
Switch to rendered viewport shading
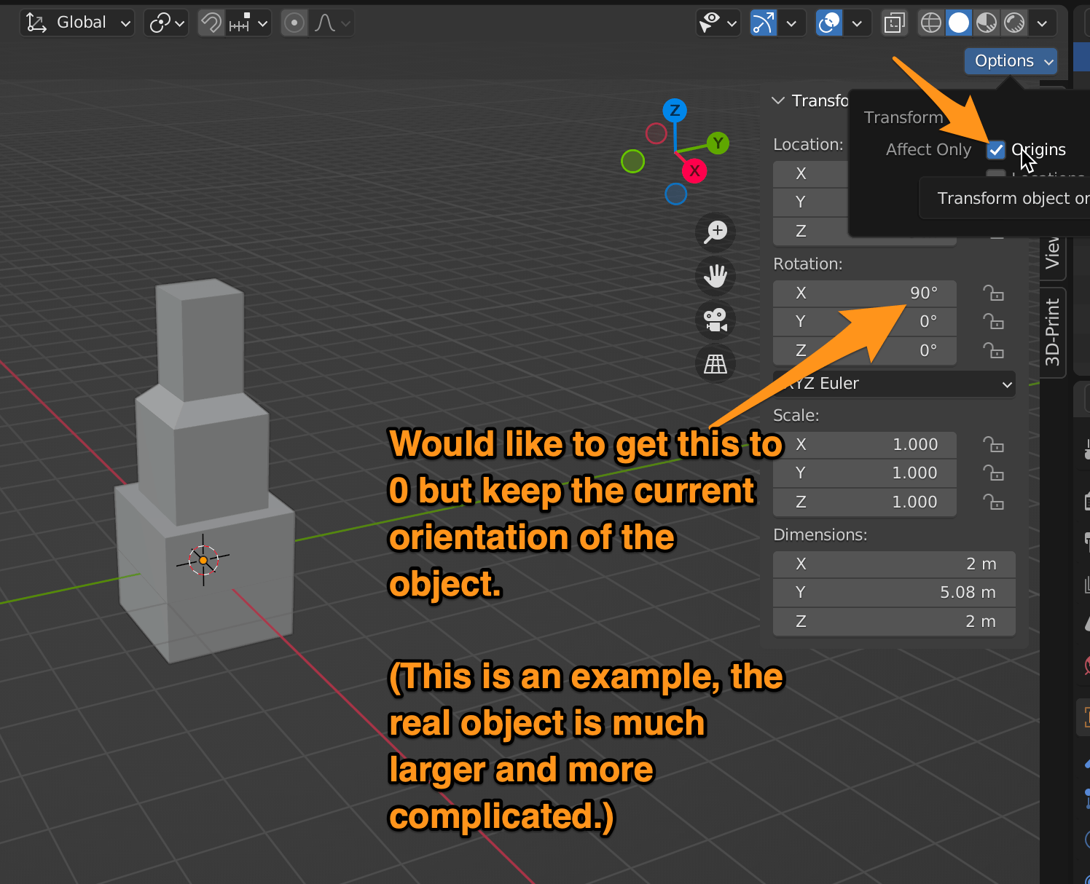[x=1014, y=23]
